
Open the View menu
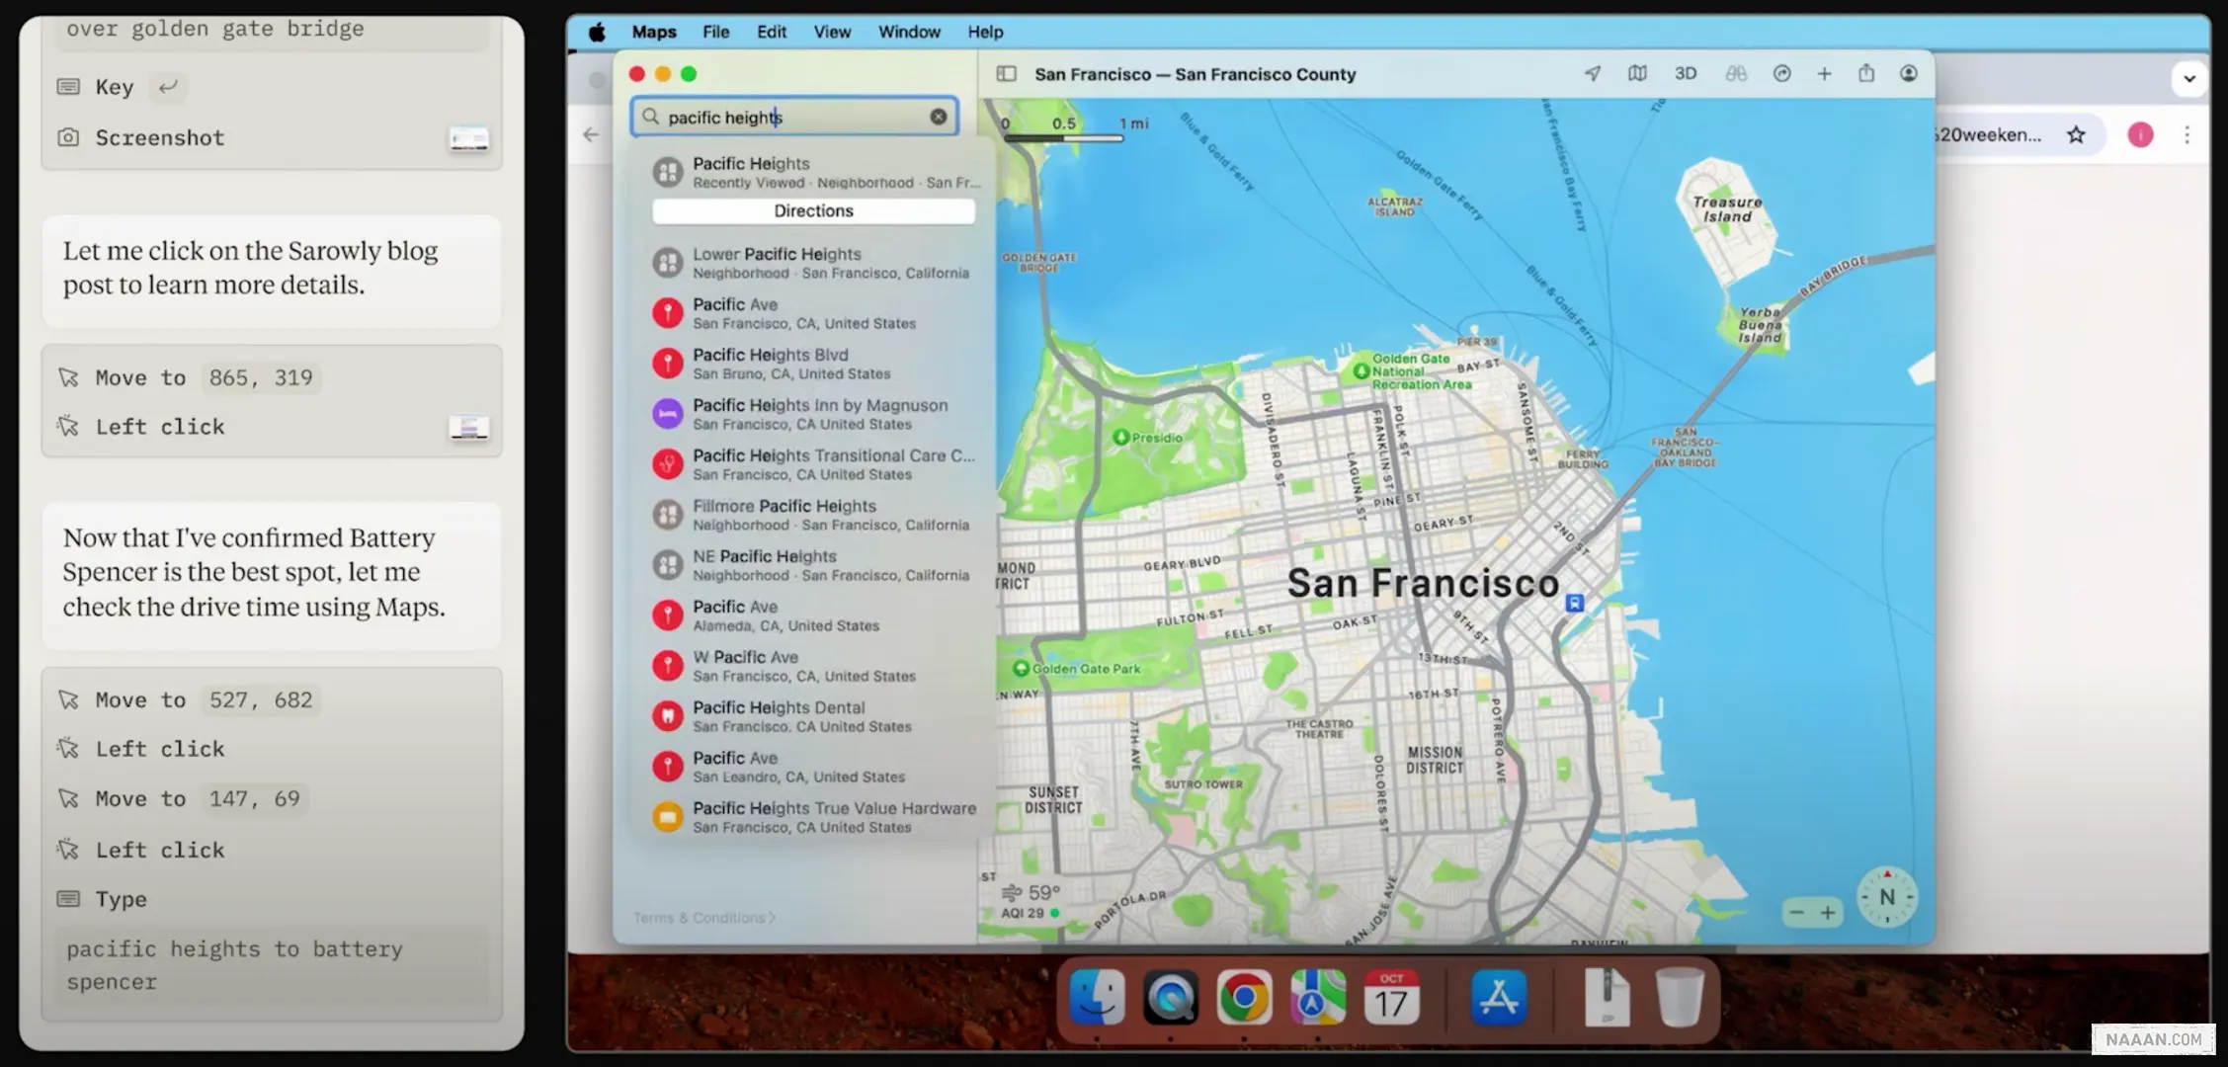831,32
